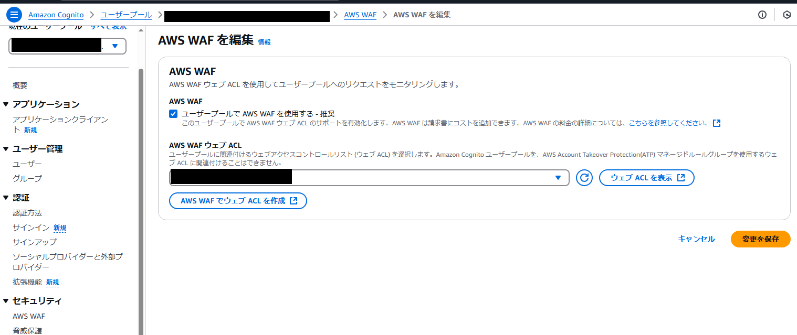Open the AWS WAF ウェブ ACL dropdown
Screen dimensions: 797x335
(558, 177)
